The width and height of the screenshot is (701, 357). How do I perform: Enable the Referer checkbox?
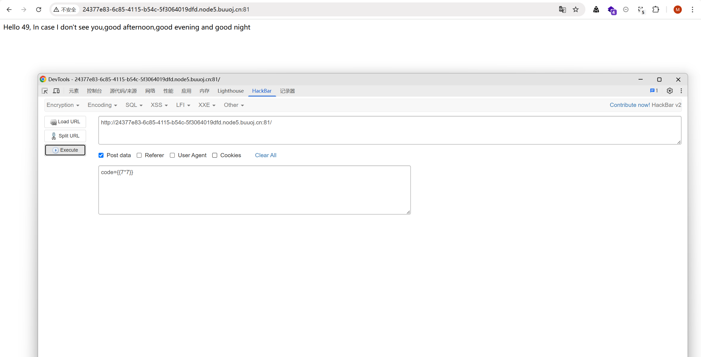click(139, 155)
